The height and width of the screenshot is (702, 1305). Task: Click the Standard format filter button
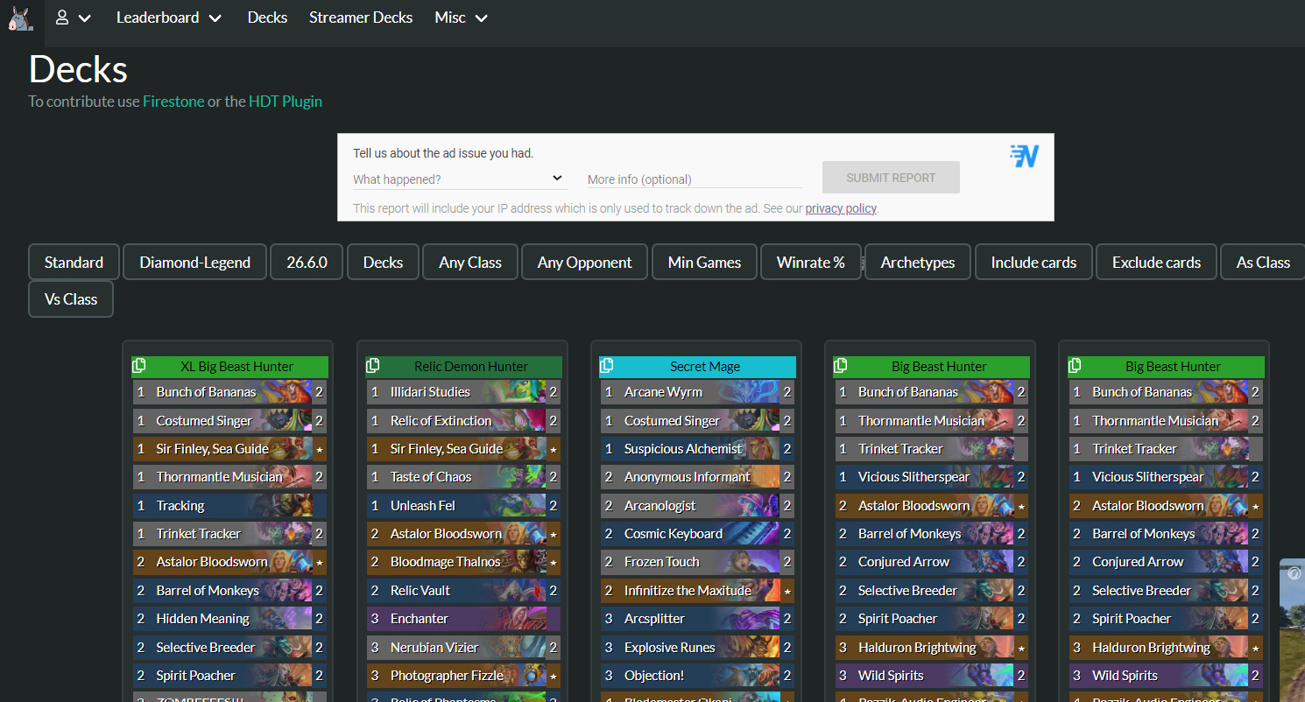tap(74, 263)
